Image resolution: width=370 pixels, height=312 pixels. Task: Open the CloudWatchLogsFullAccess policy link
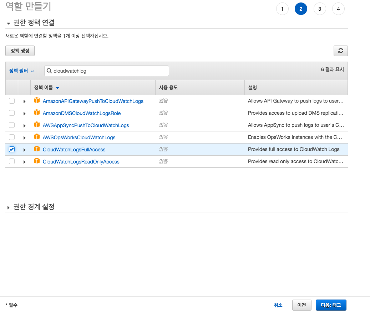[x=74, y=150]
